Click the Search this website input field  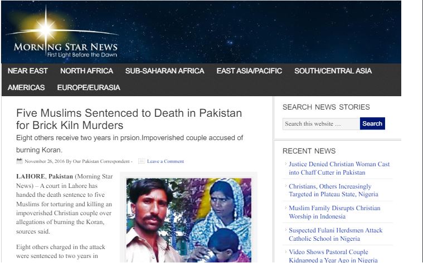tap(322, 124)
